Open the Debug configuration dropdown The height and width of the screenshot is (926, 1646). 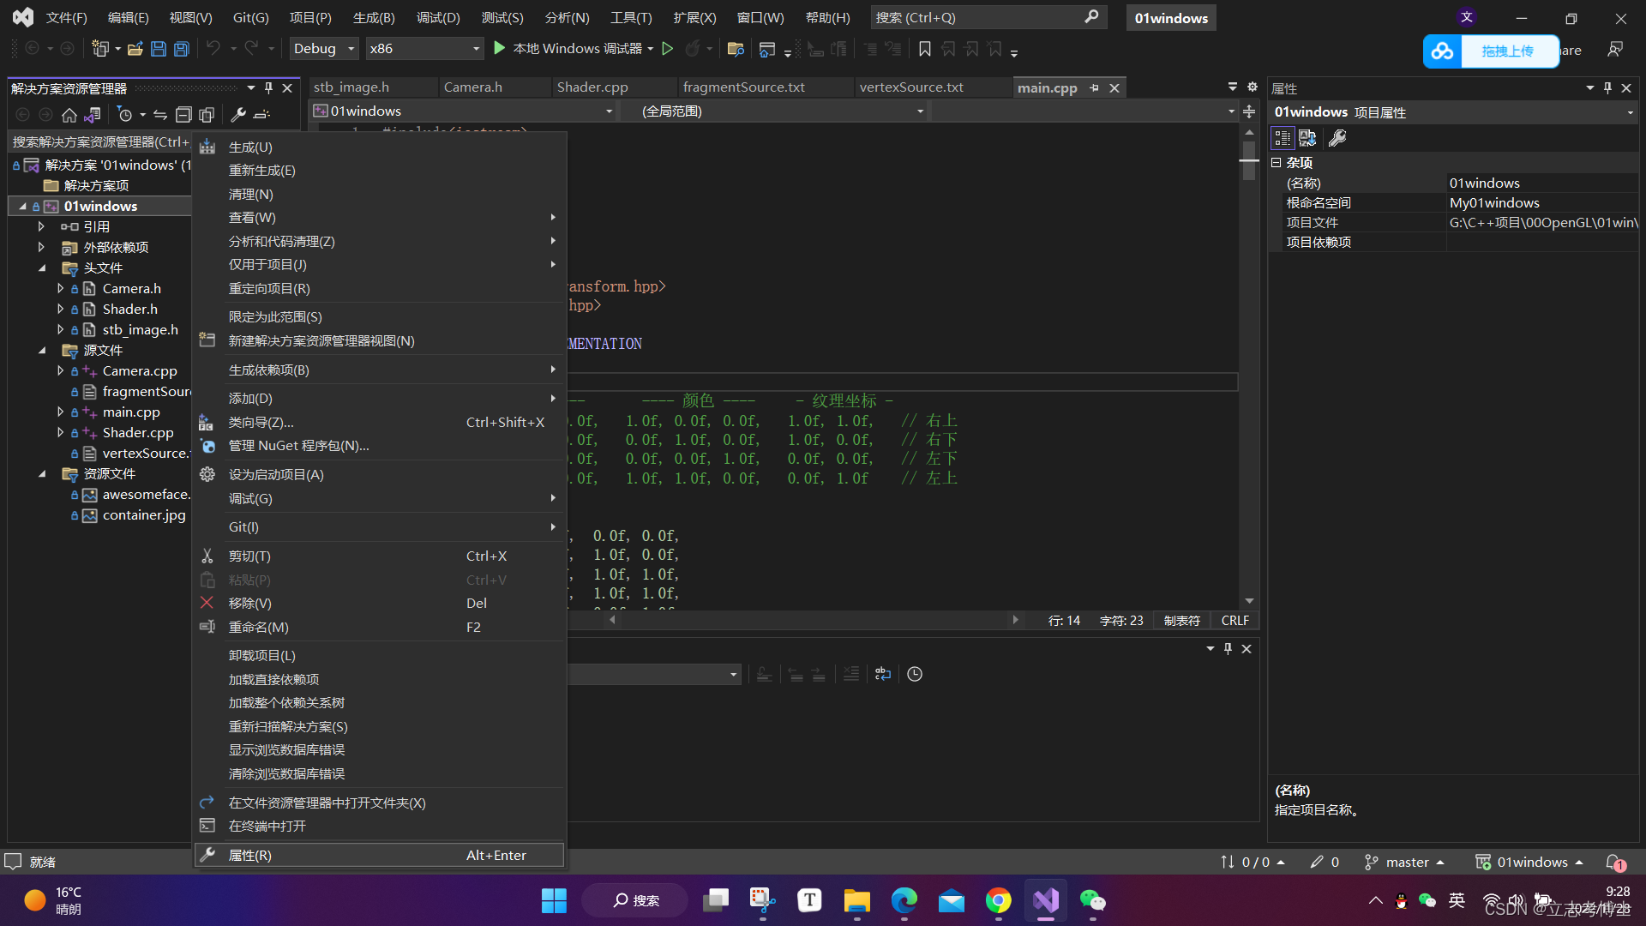(324, 49)
